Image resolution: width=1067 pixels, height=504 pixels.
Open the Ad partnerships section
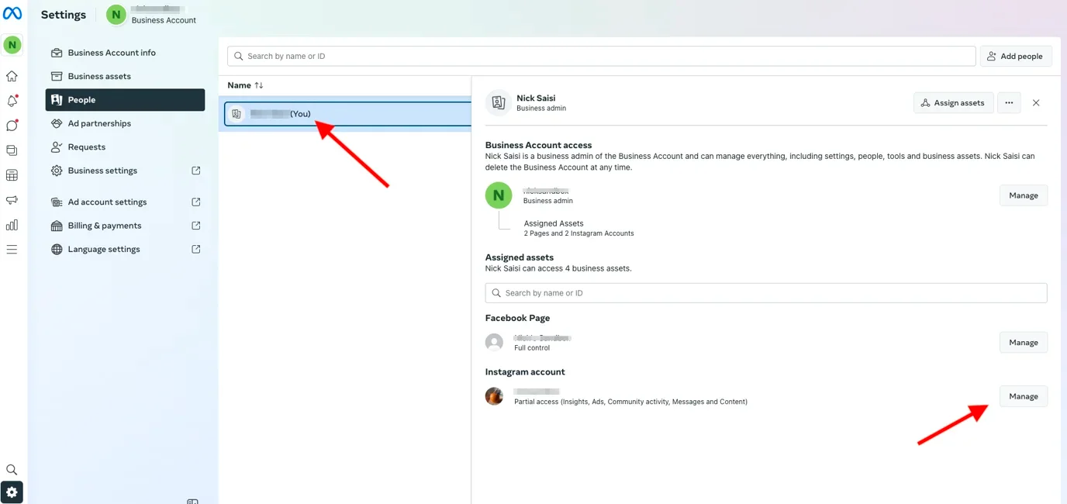98,123
